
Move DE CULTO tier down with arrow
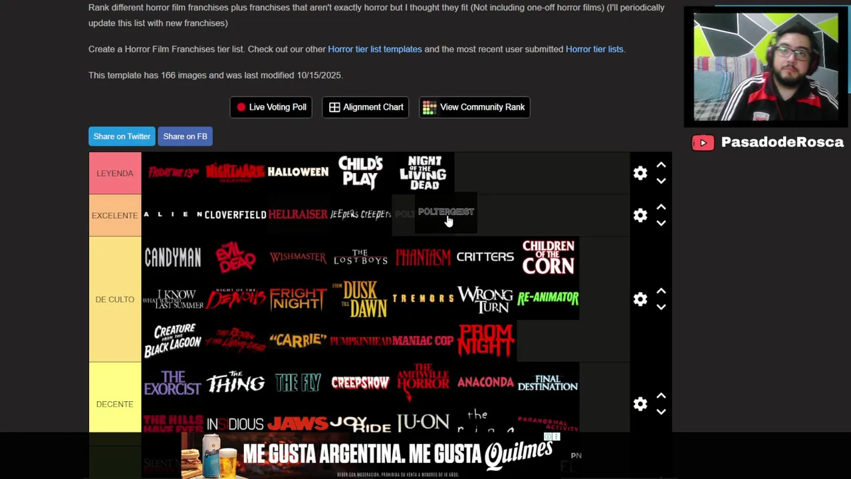[661, 307]
